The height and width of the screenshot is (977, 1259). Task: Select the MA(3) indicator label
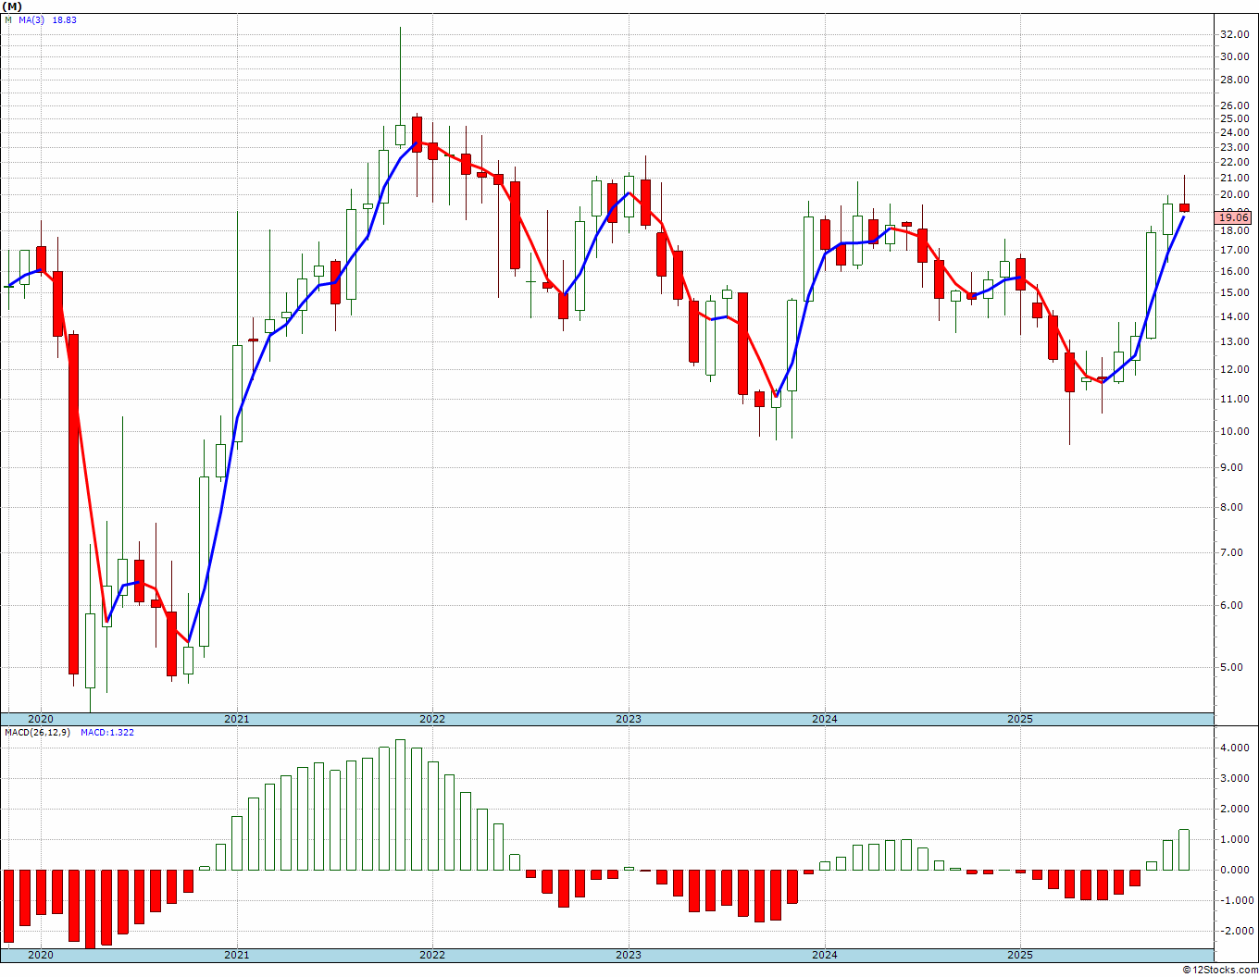(x=31, y=19)
